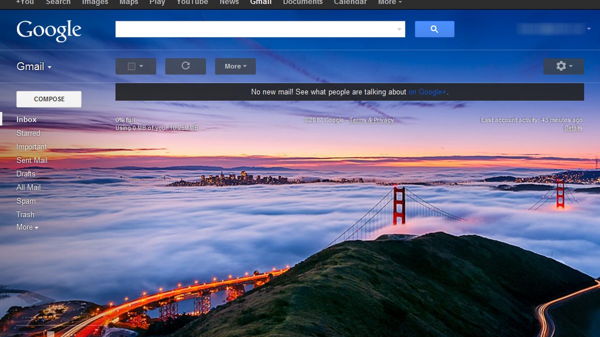This screenshot has height=337, width=600.
Task: Click 'Using 0 MB of your 10,259 MB' text
Action: pos(156,128)
